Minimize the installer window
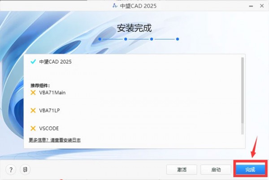The height and width of the screenshot is (180, 269). pyautogui.click(x=251, y=6)
